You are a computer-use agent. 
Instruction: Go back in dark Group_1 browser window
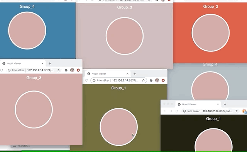point(165,111)
